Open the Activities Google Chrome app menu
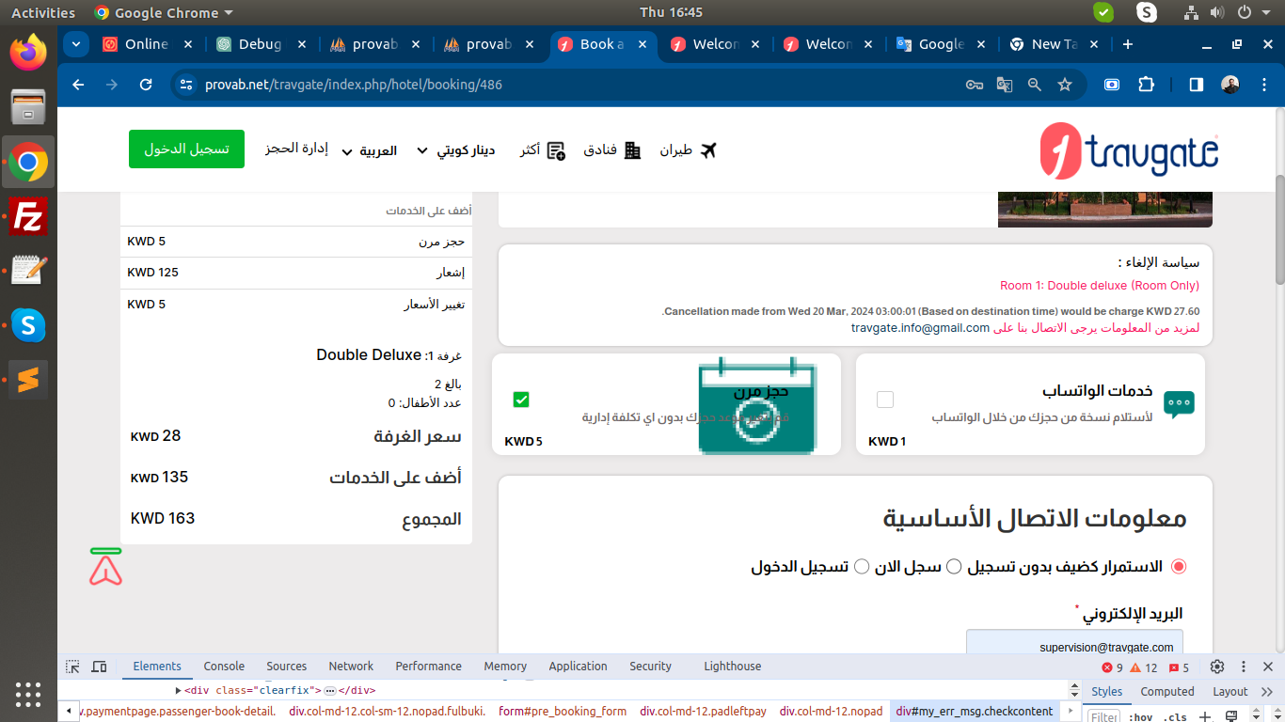Image resolution: width=1285 pixels, height=722 pixels. pos(164,13)
